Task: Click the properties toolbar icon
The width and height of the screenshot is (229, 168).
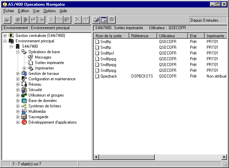Action: pyautogui.click(x=85, y=20)
